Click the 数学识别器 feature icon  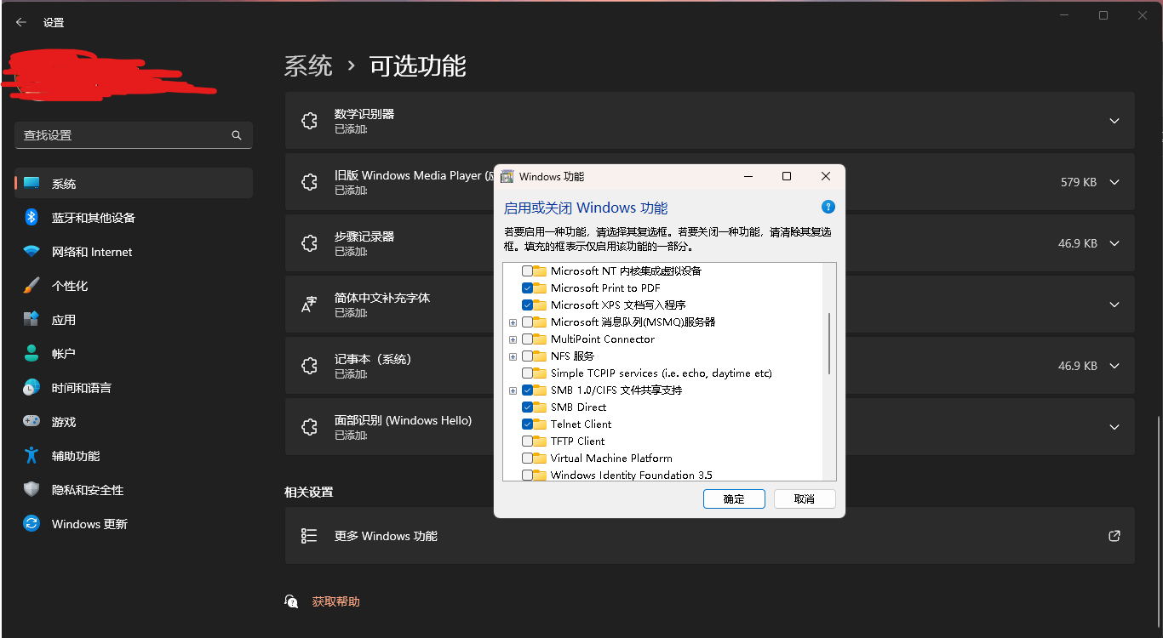310,121
